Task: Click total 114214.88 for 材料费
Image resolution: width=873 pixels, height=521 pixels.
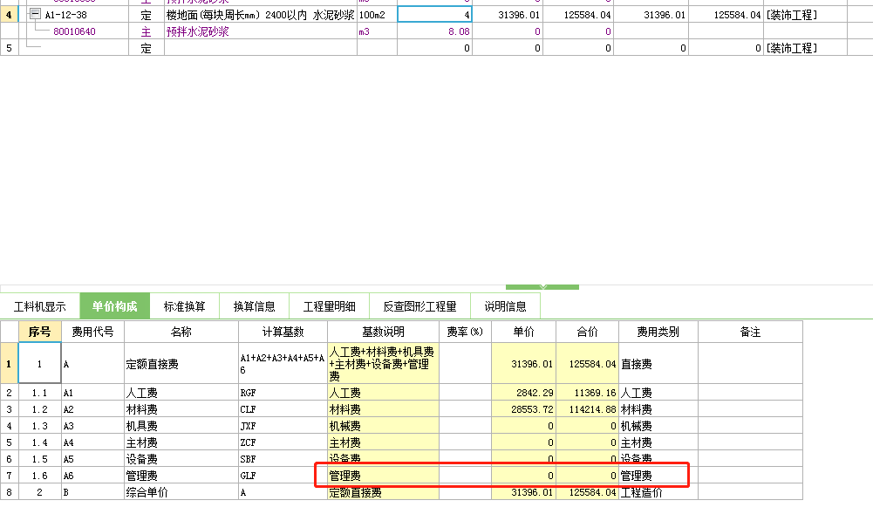Action: [x=587, y=409]
